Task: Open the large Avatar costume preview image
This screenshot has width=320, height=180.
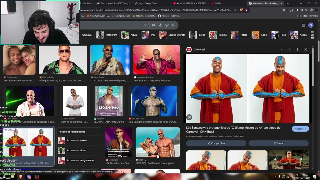Action: [x=247, y=88]
